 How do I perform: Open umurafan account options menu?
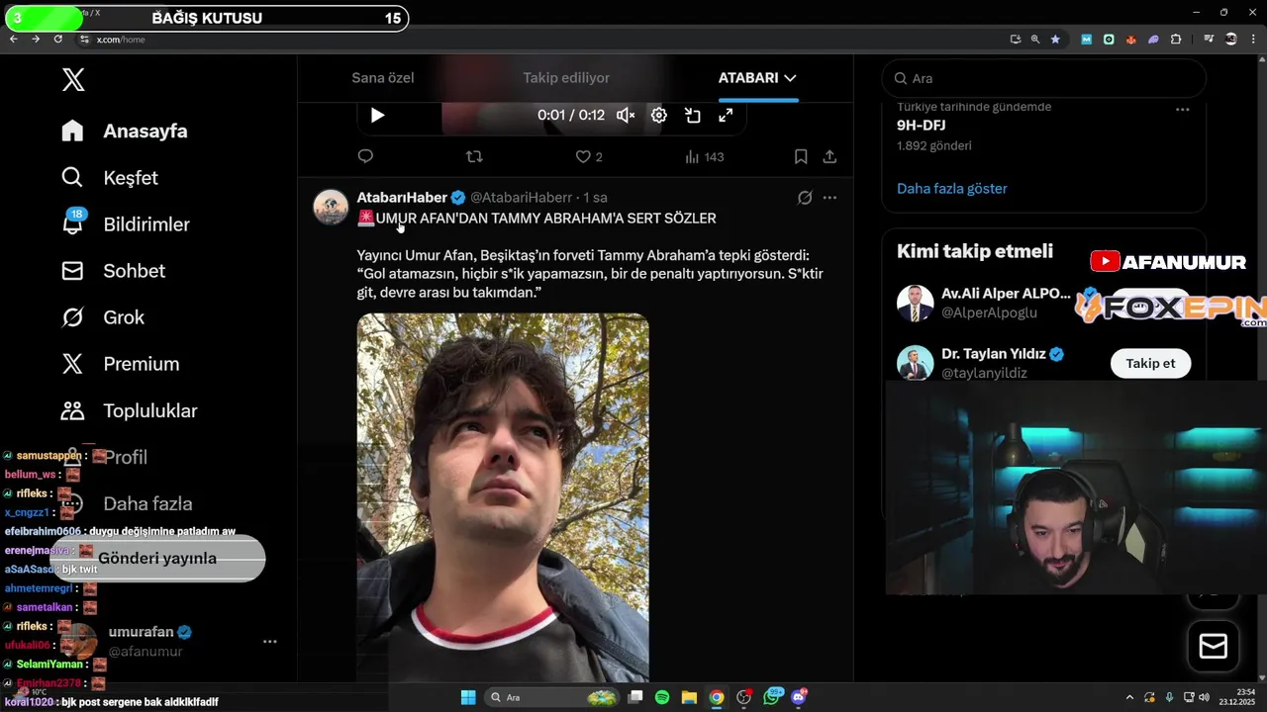269,642
